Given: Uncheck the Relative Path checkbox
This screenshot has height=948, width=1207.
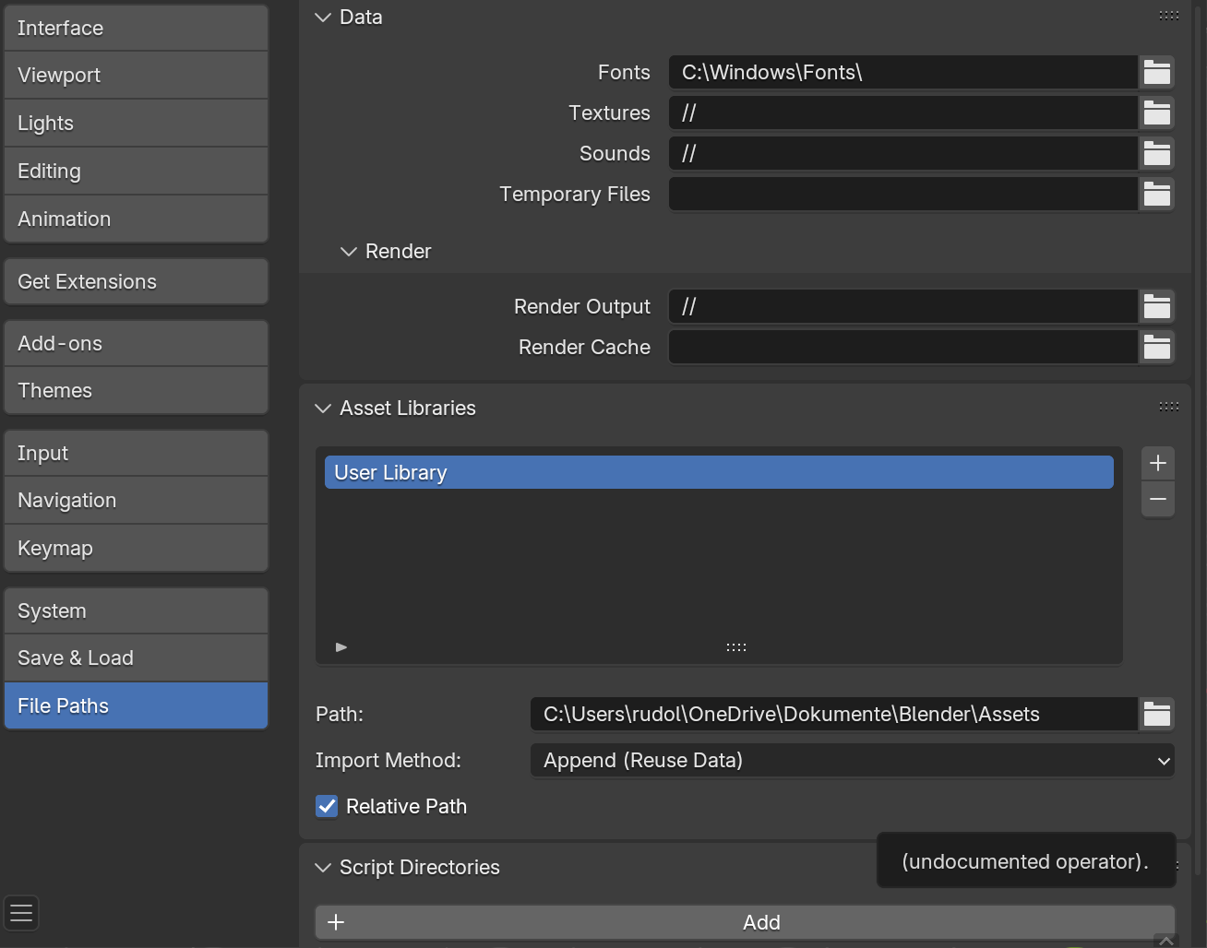Looking at the screenshot, I should 327,806.
